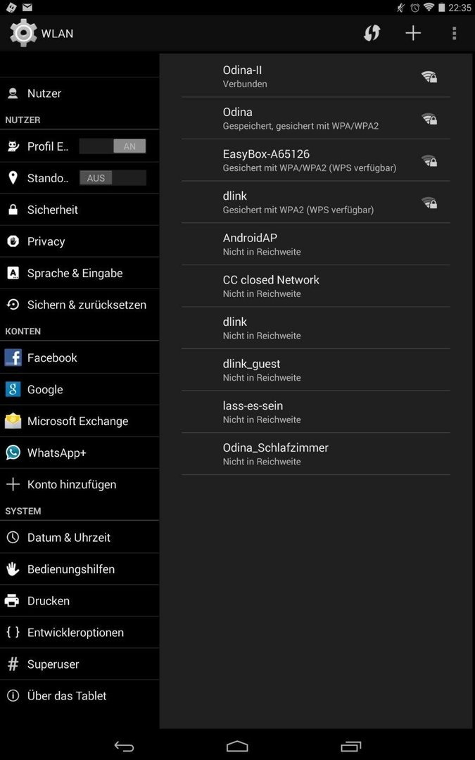Open the Microsoft Exchange account
475x760 pixels.
pos(80,421)
